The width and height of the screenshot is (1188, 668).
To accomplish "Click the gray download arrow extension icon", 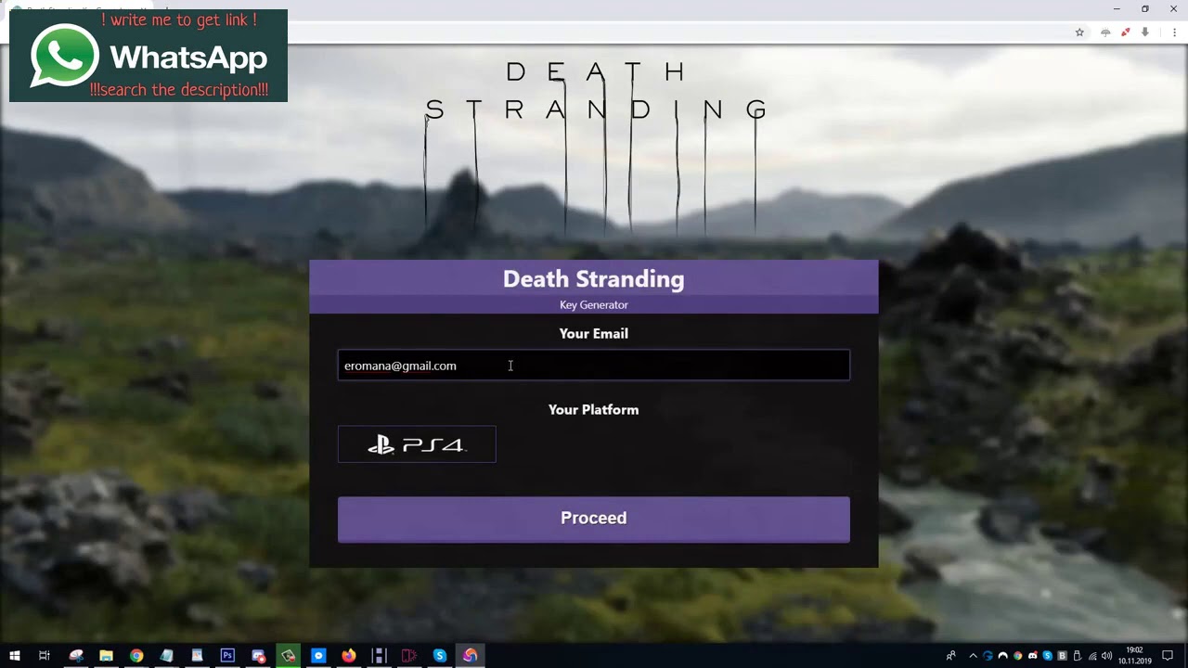I will click(x=1145, y=32).
